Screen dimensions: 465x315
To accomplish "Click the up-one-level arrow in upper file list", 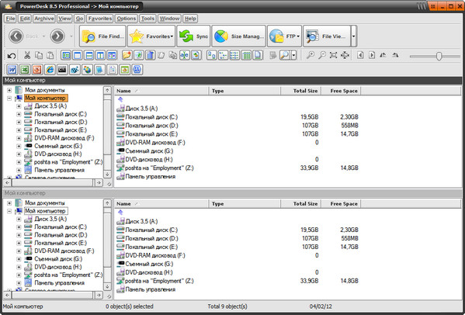I will [120, 99].
